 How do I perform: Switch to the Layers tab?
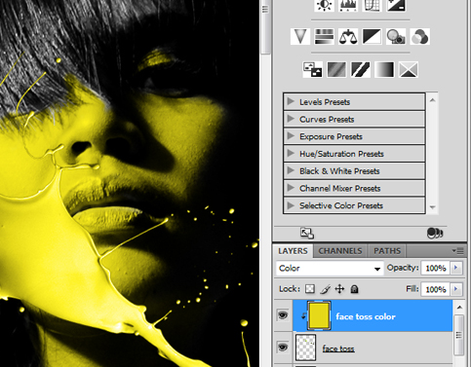[x=293, y=251]
